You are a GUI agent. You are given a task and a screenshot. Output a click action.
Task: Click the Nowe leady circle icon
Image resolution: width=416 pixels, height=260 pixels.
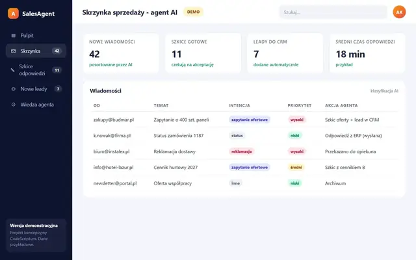coord(13,89)
